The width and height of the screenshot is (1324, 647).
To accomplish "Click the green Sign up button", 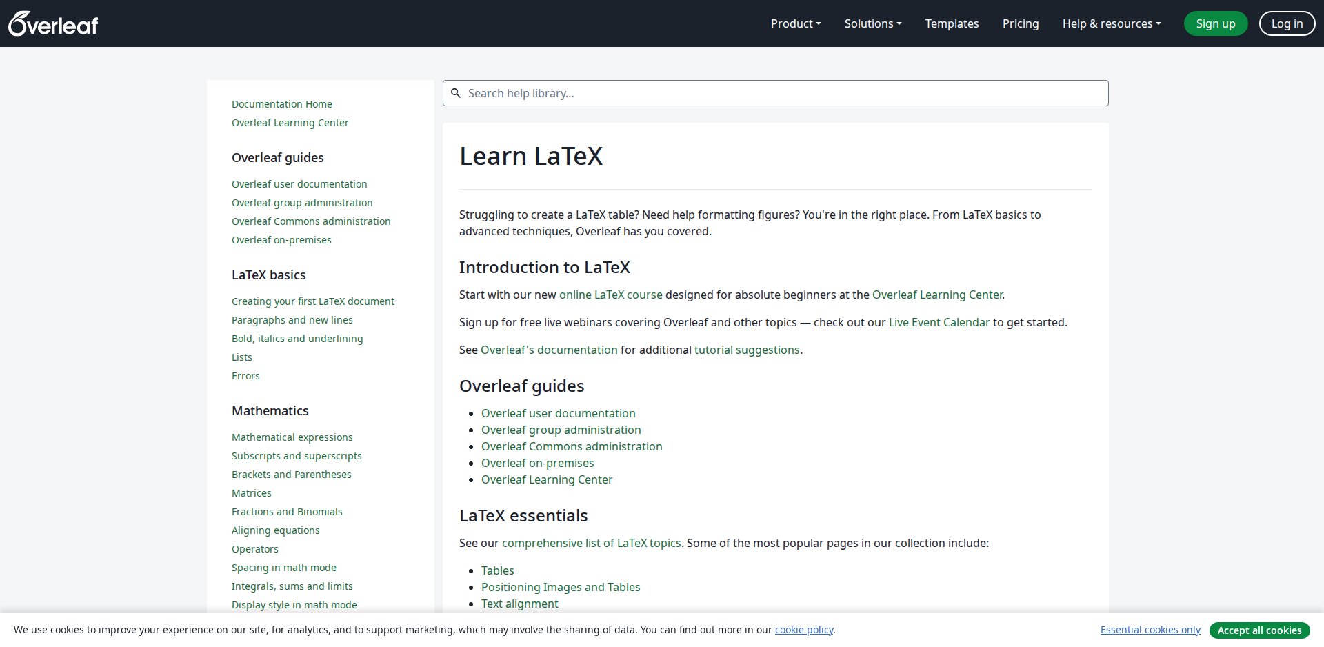I will 1216,23.
